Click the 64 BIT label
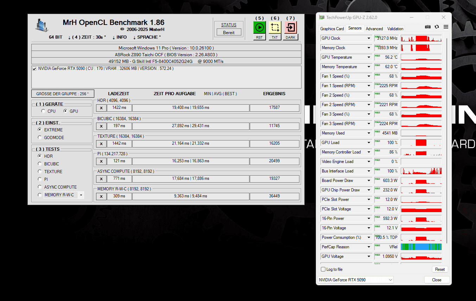Screen dimensions: 476x301 pos(56,37)
